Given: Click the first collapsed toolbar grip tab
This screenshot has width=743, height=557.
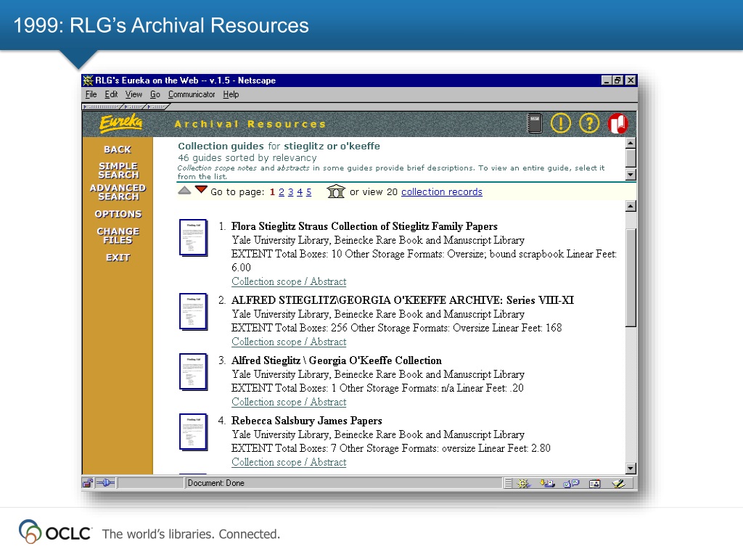Looking at the screenshot, I should click(x=103, y=107).
